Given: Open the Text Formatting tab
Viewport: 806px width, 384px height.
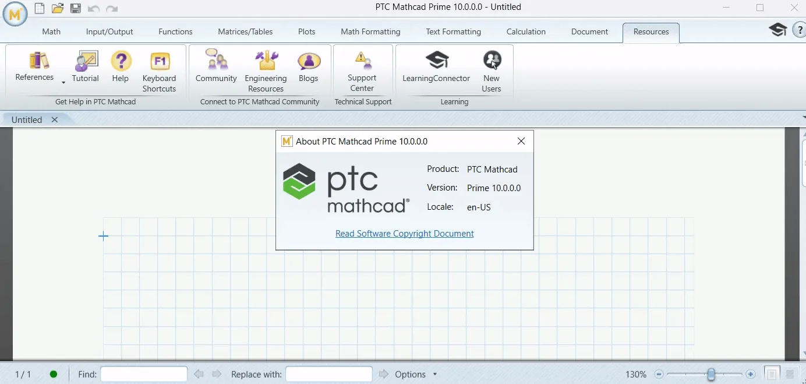Looking at the screenshot, I should [453, 31].
